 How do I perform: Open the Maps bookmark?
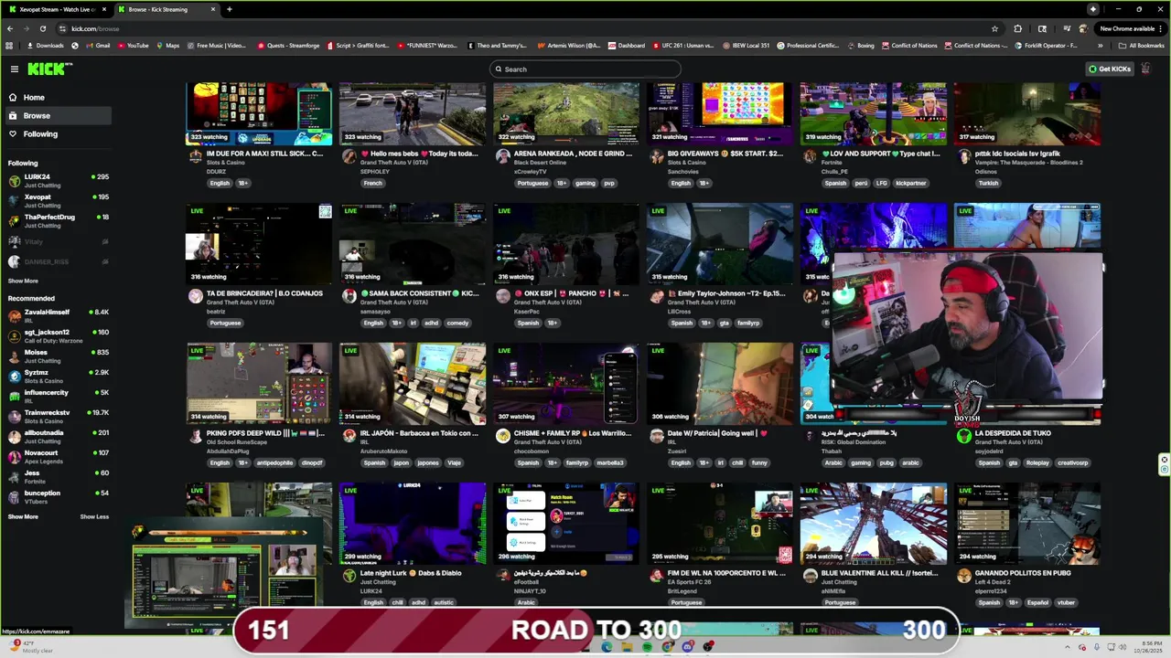click(167, 46)
